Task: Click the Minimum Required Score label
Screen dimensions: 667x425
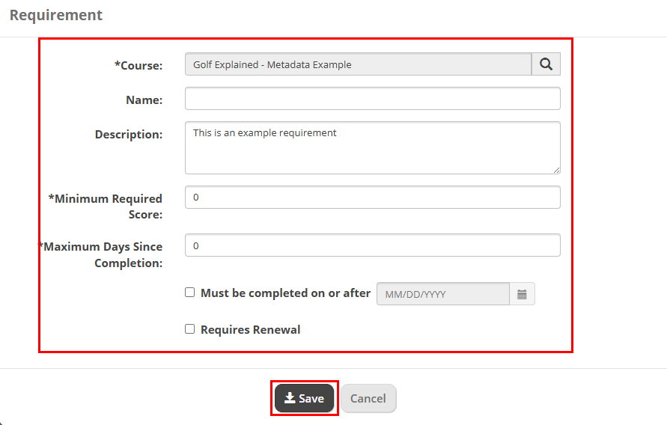Action: (x=106, y=207)
